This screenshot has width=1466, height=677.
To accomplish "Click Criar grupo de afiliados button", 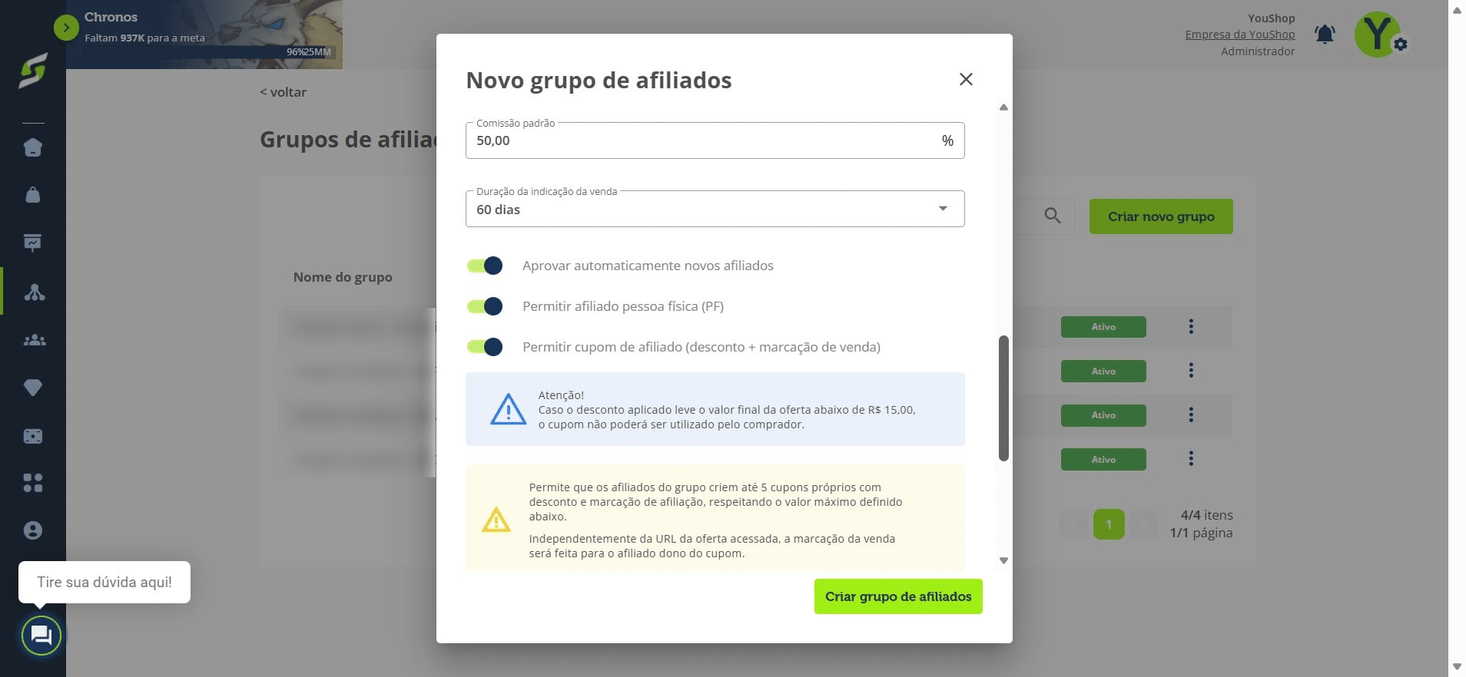I will click(898, 596).
